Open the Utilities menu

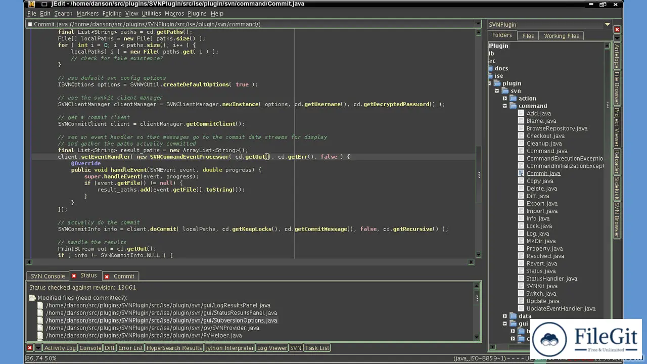tap(151, 14)
